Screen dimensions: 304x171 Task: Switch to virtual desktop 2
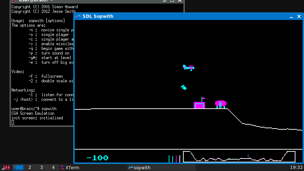[x=30, y=167]
